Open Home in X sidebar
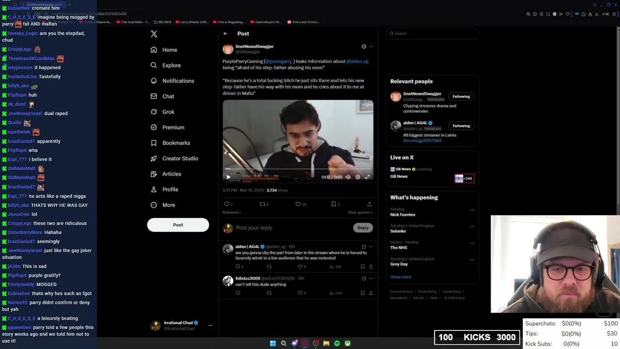Image resolution: width=620 pixels, height=349 pixels. [164, 50]
